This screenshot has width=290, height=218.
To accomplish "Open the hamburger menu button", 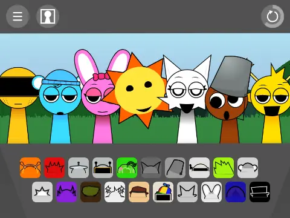I will point(18,16).
